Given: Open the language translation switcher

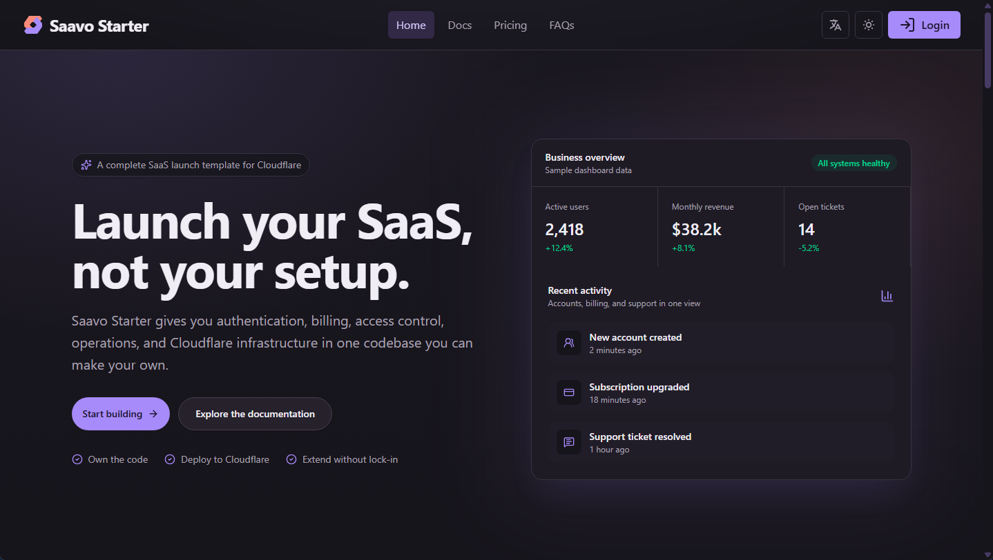Looking at the screenshot, I should [836, 25].
